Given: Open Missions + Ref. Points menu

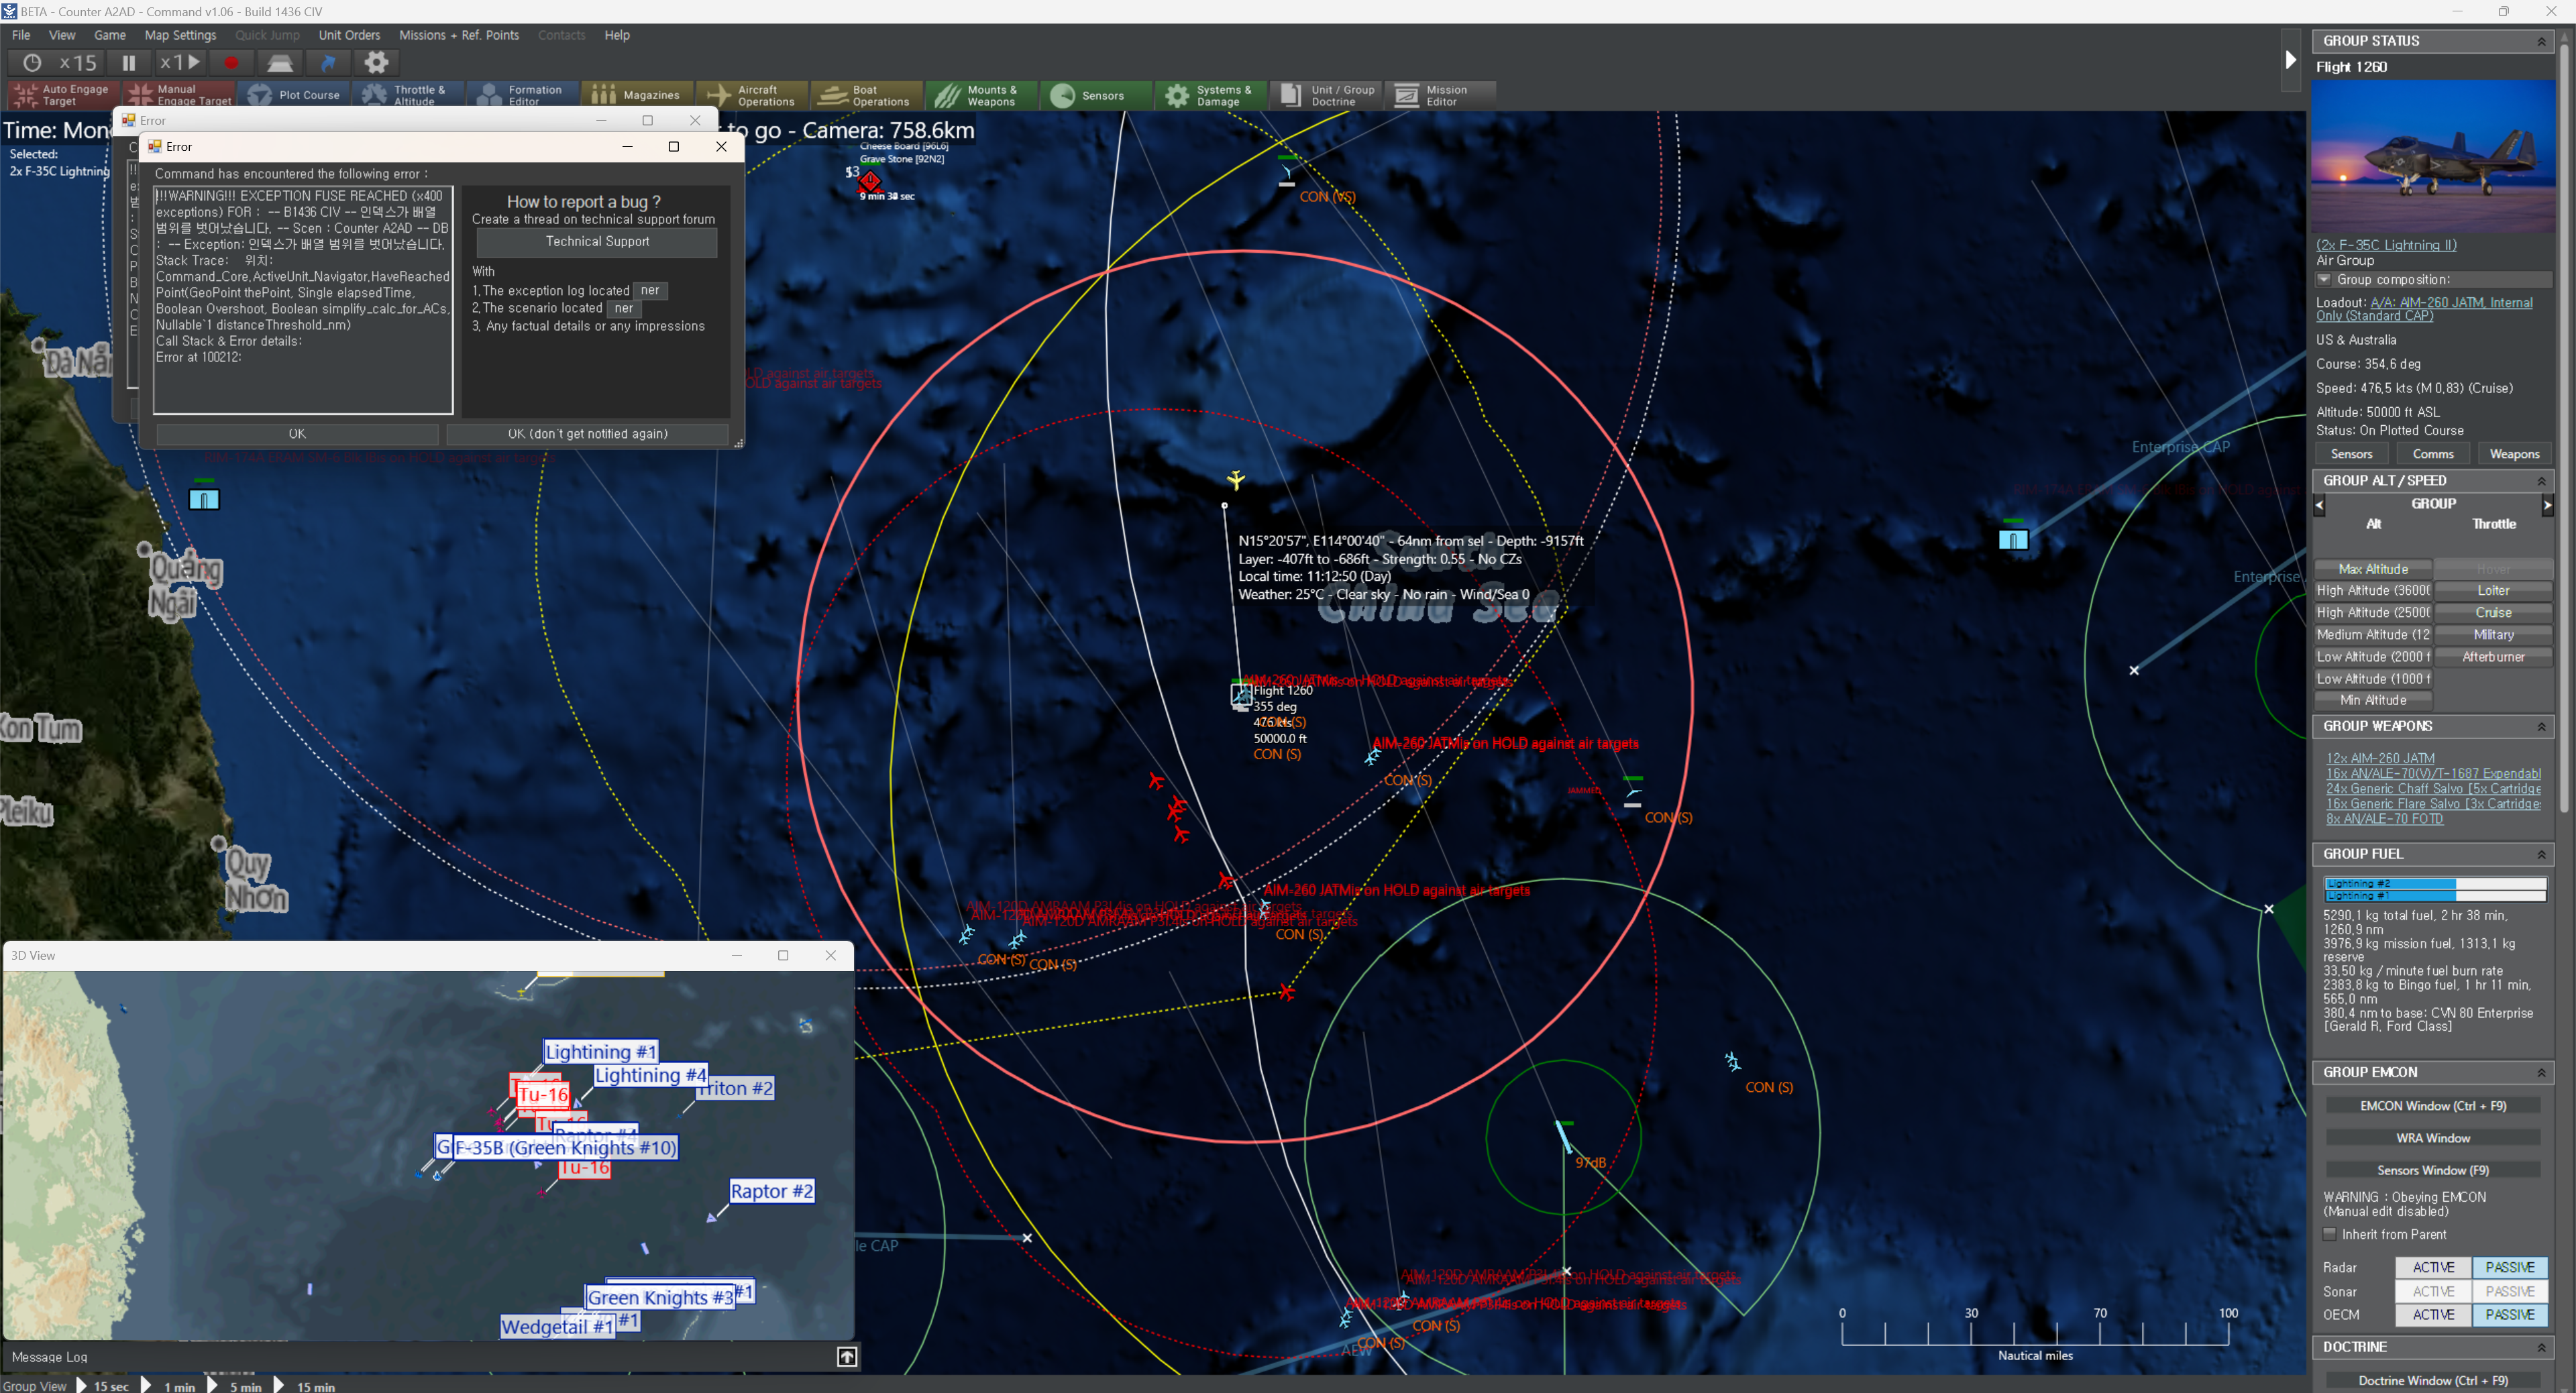Looking at the screenshot, I should 459,35.
